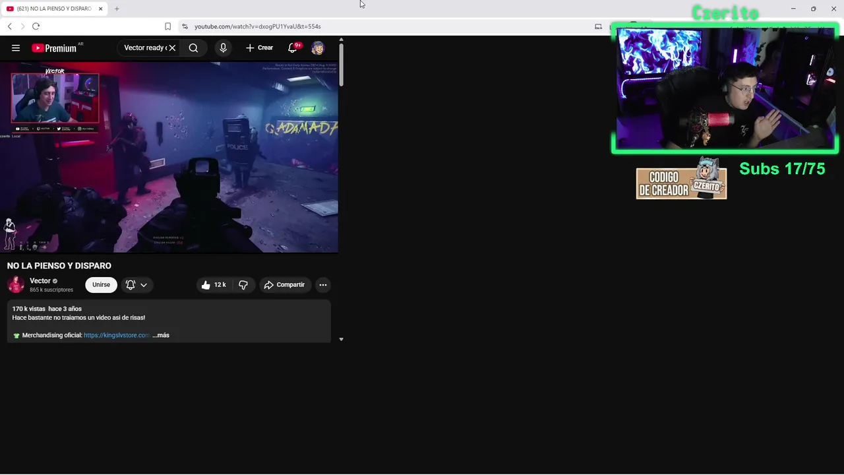The image size is (844, 475).
Task: Go to YouTube Premium home logo
Action: 54,48
